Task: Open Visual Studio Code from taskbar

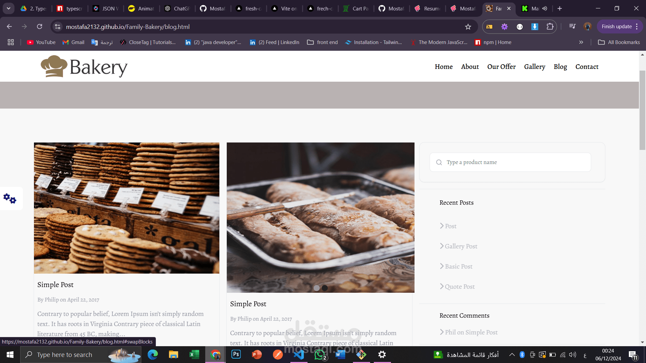Action: [x=299, y=355]
